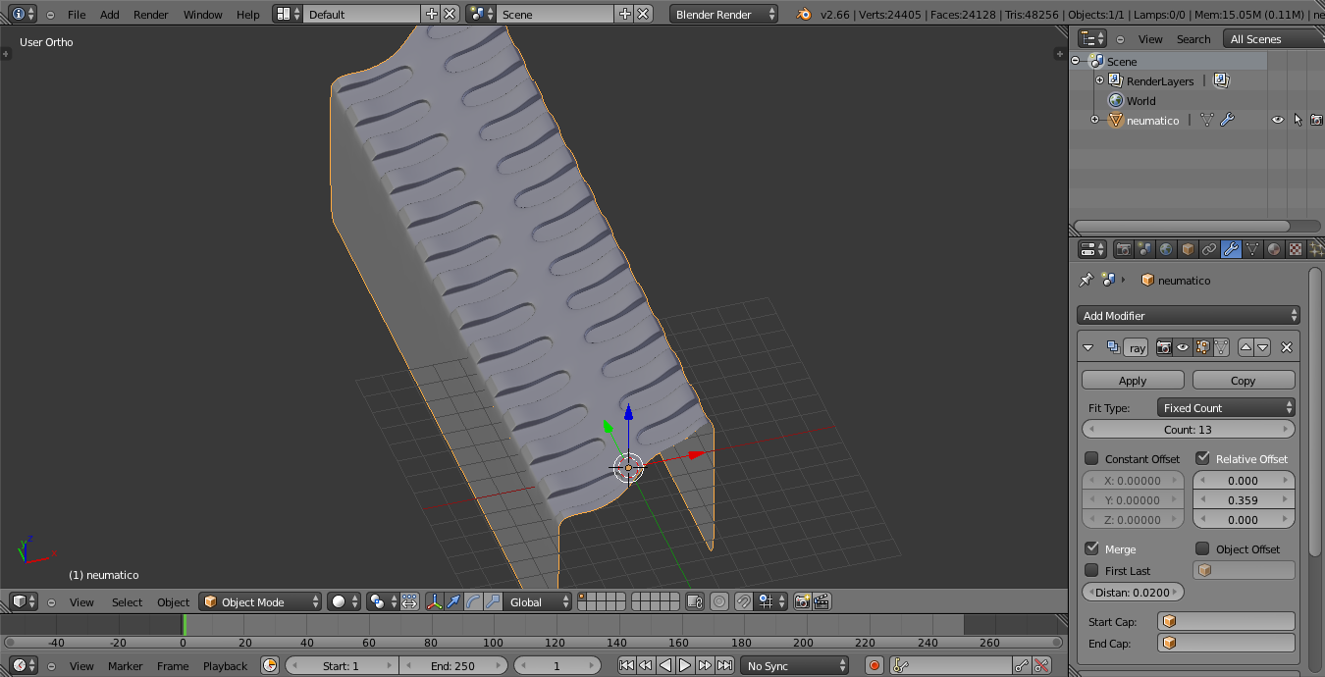Viewport: 1325px width, 677px height.
Task: Click the lock camera to layers icon
Action: 695,601
